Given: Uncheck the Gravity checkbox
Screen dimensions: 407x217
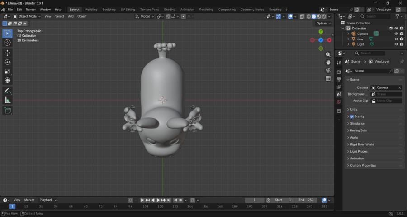Looking at the screenshot, I should (352, 116).
